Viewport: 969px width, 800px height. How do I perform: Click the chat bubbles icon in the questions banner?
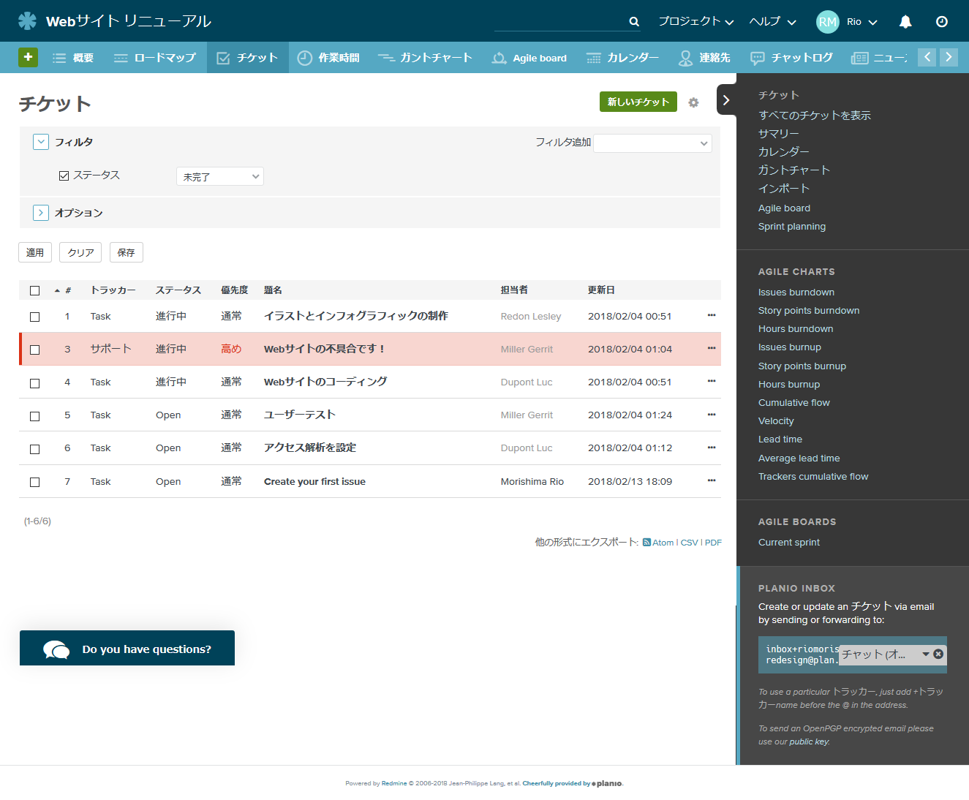tap(56, 649)
